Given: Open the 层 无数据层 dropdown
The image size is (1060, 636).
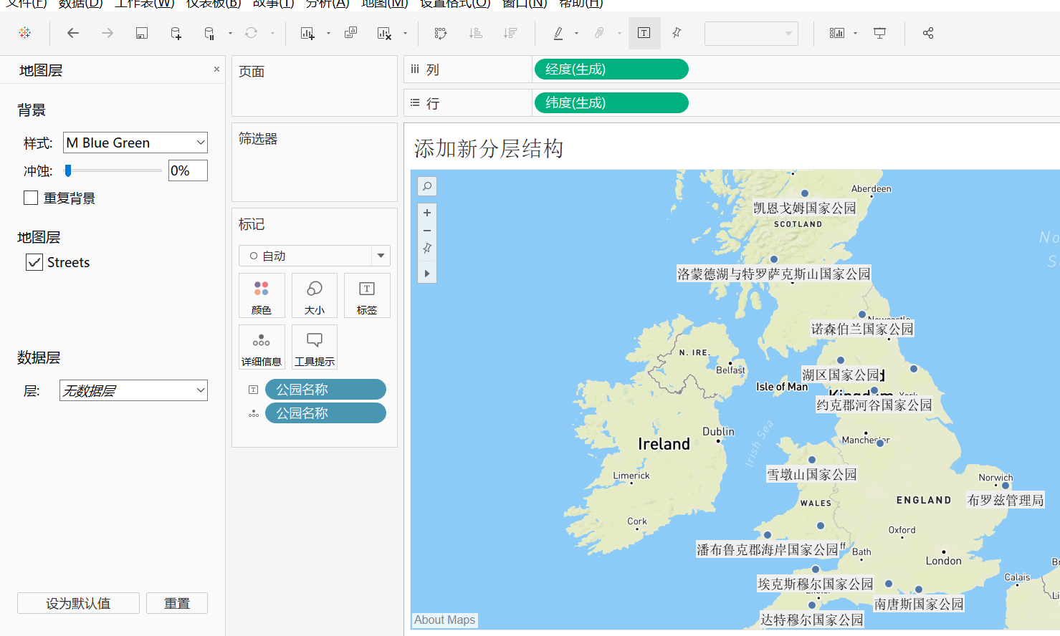Looking at the screenshot, I should [133, 390].
